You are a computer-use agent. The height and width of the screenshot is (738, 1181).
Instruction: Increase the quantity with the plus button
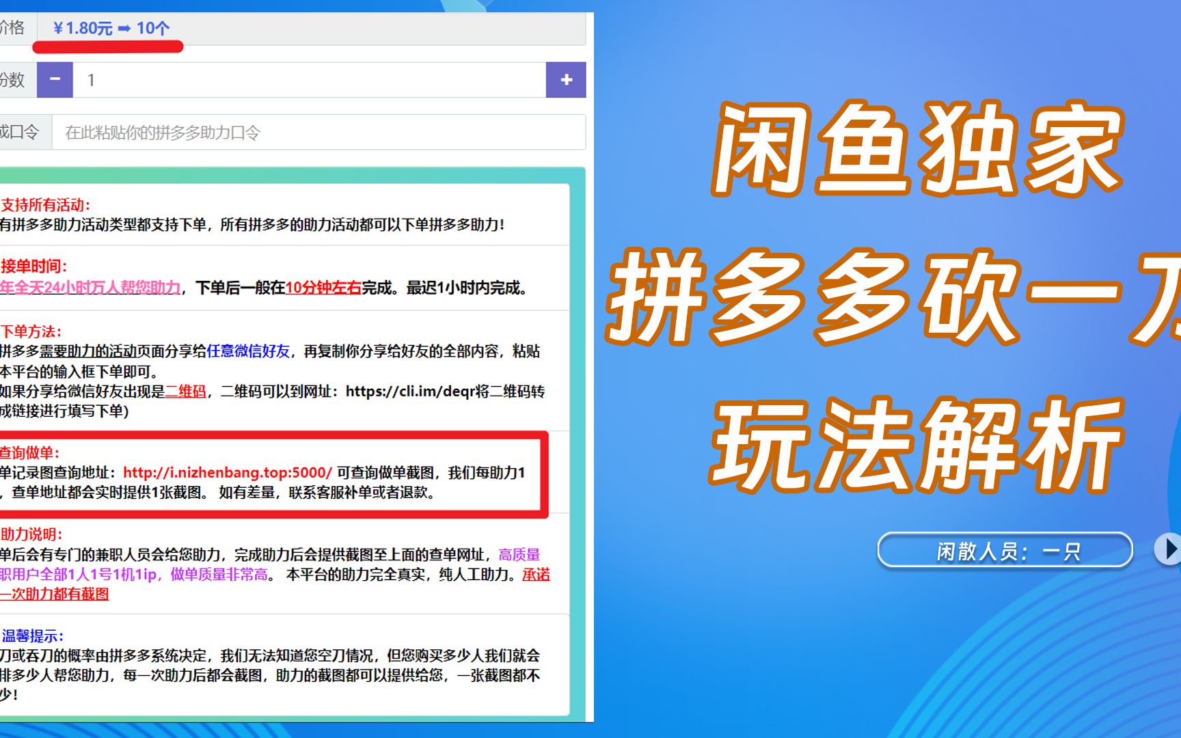click(566, 80)
